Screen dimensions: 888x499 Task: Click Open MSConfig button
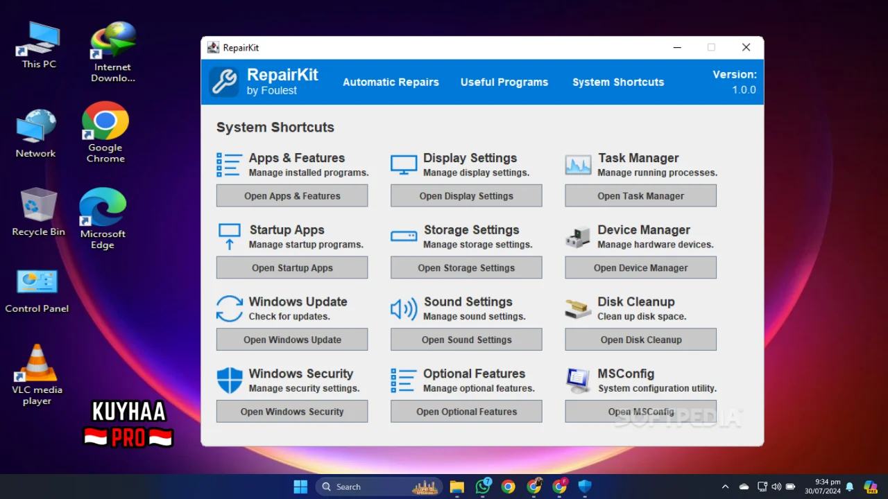click(640, 412)
